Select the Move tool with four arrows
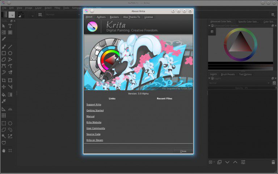Screen dimensions: 278x174 4,87
